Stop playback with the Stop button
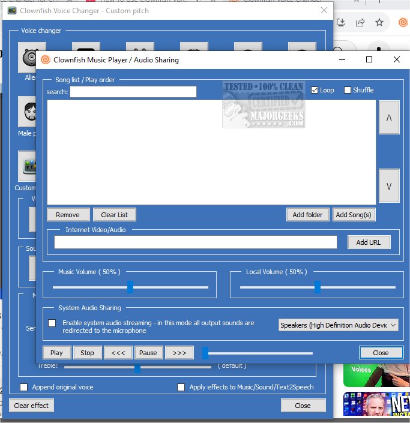This screenshot has width=410, height=423. [88, 353]
